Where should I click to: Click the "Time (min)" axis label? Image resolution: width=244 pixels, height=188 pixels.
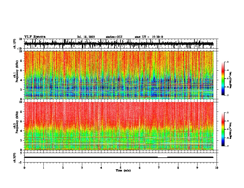pyautogui.click(x=123, y=170)
